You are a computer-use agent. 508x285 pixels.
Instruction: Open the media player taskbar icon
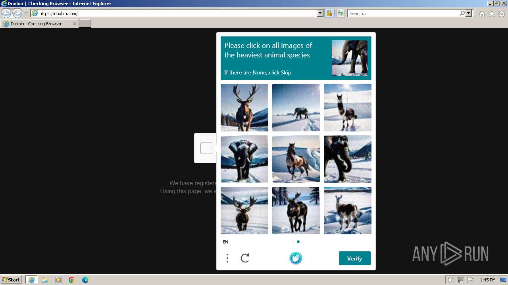coord(58,280)
